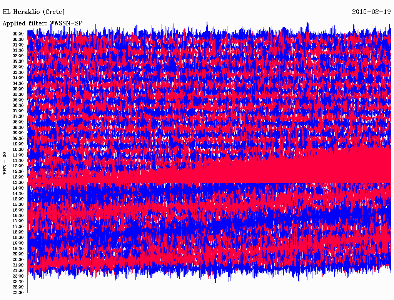394x300 pixels.
Task: Click the '21:00' time label
Action: pos(18,265)
